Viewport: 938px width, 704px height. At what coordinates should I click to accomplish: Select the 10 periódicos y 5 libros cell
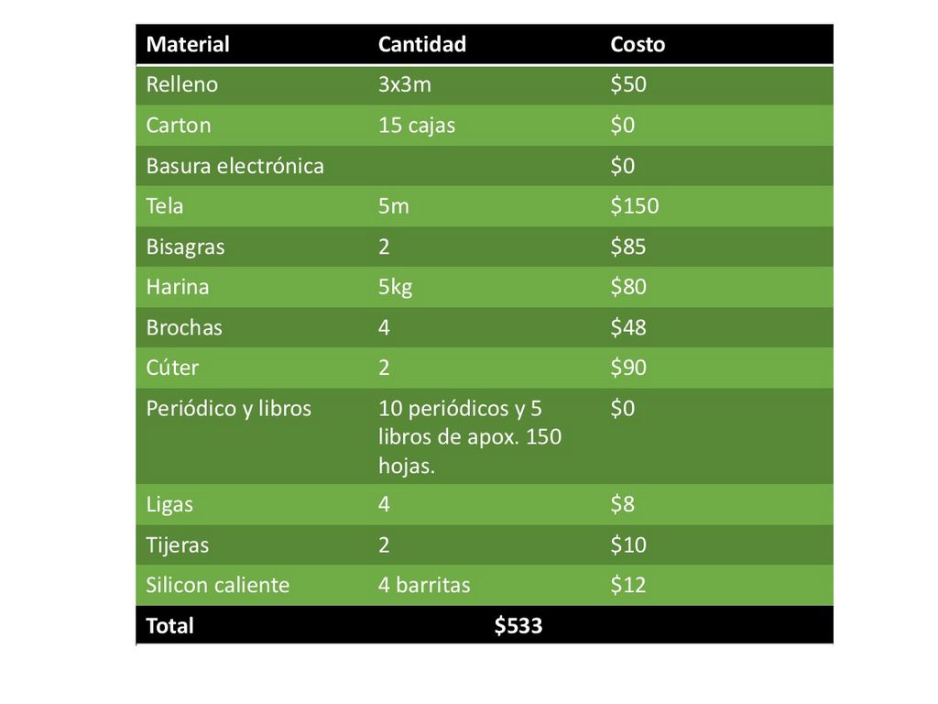[x=469, y=436]
